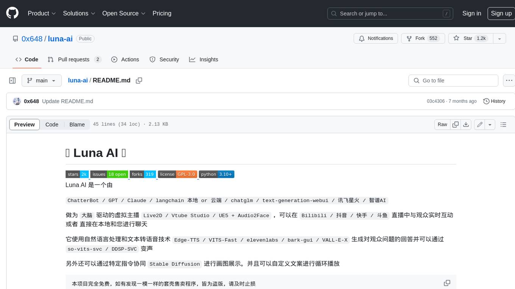Expand the Open Source menu
Image resolution: width=515 pixels, height=289 pixels.
point(124,13)
